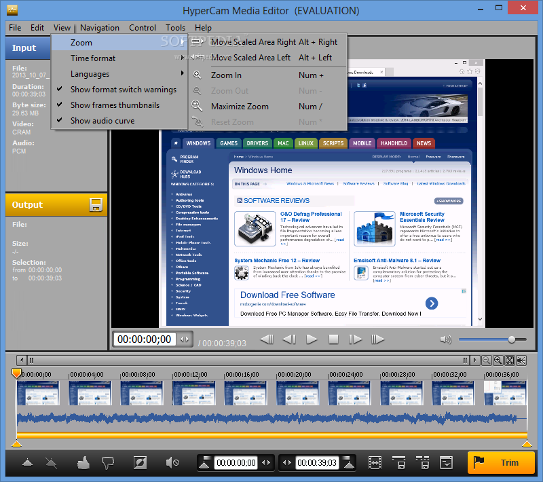Stop video playback
This screenshot has width=543, height=482.
click(x=333, y=339)
